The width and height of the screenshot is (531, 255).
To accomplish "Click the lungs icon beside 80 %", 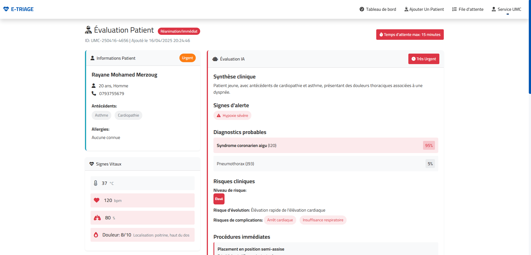I will [97, 218].
